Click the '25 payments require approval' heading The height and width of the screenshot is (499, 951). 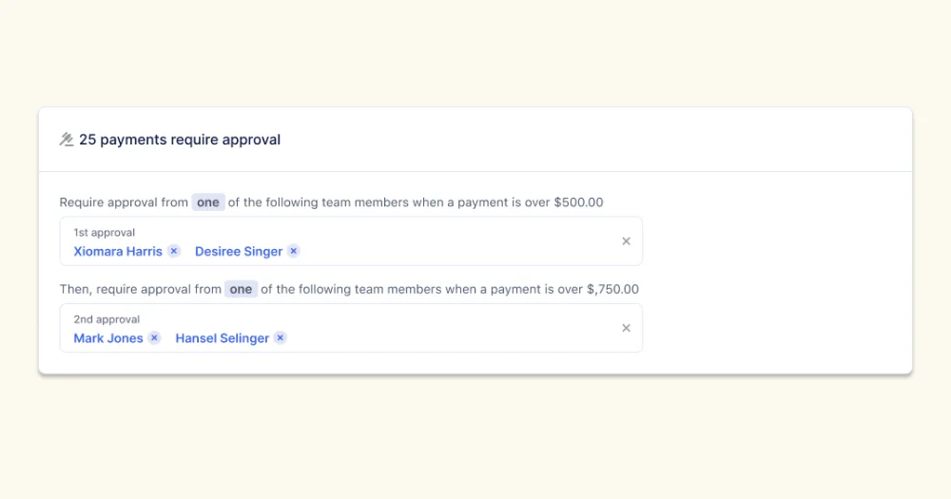[x=180, y=140]
